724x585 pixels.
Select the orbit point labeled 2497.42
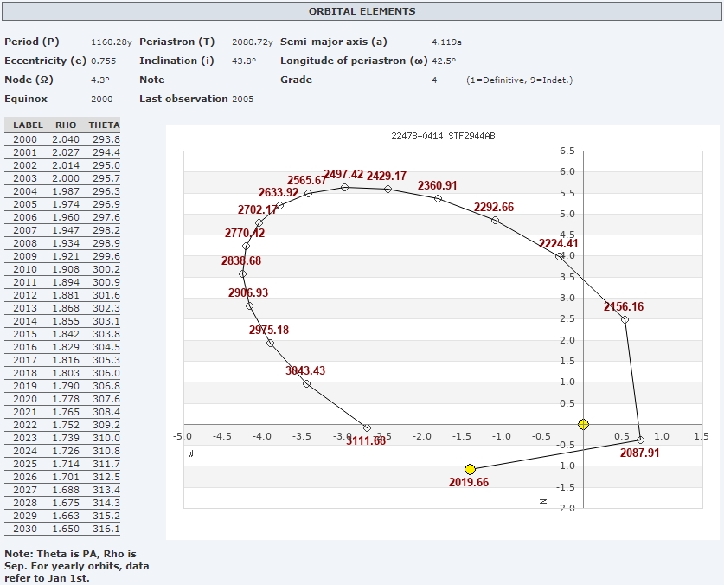pos(344,187)
